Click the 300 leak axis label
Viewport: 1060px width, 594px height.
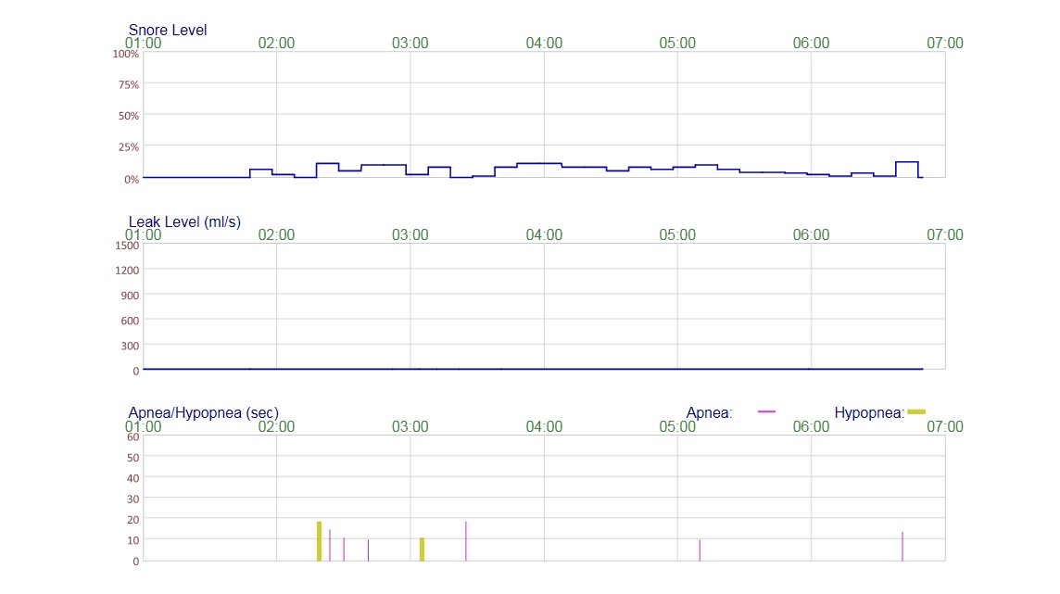[x=130, y=346]
